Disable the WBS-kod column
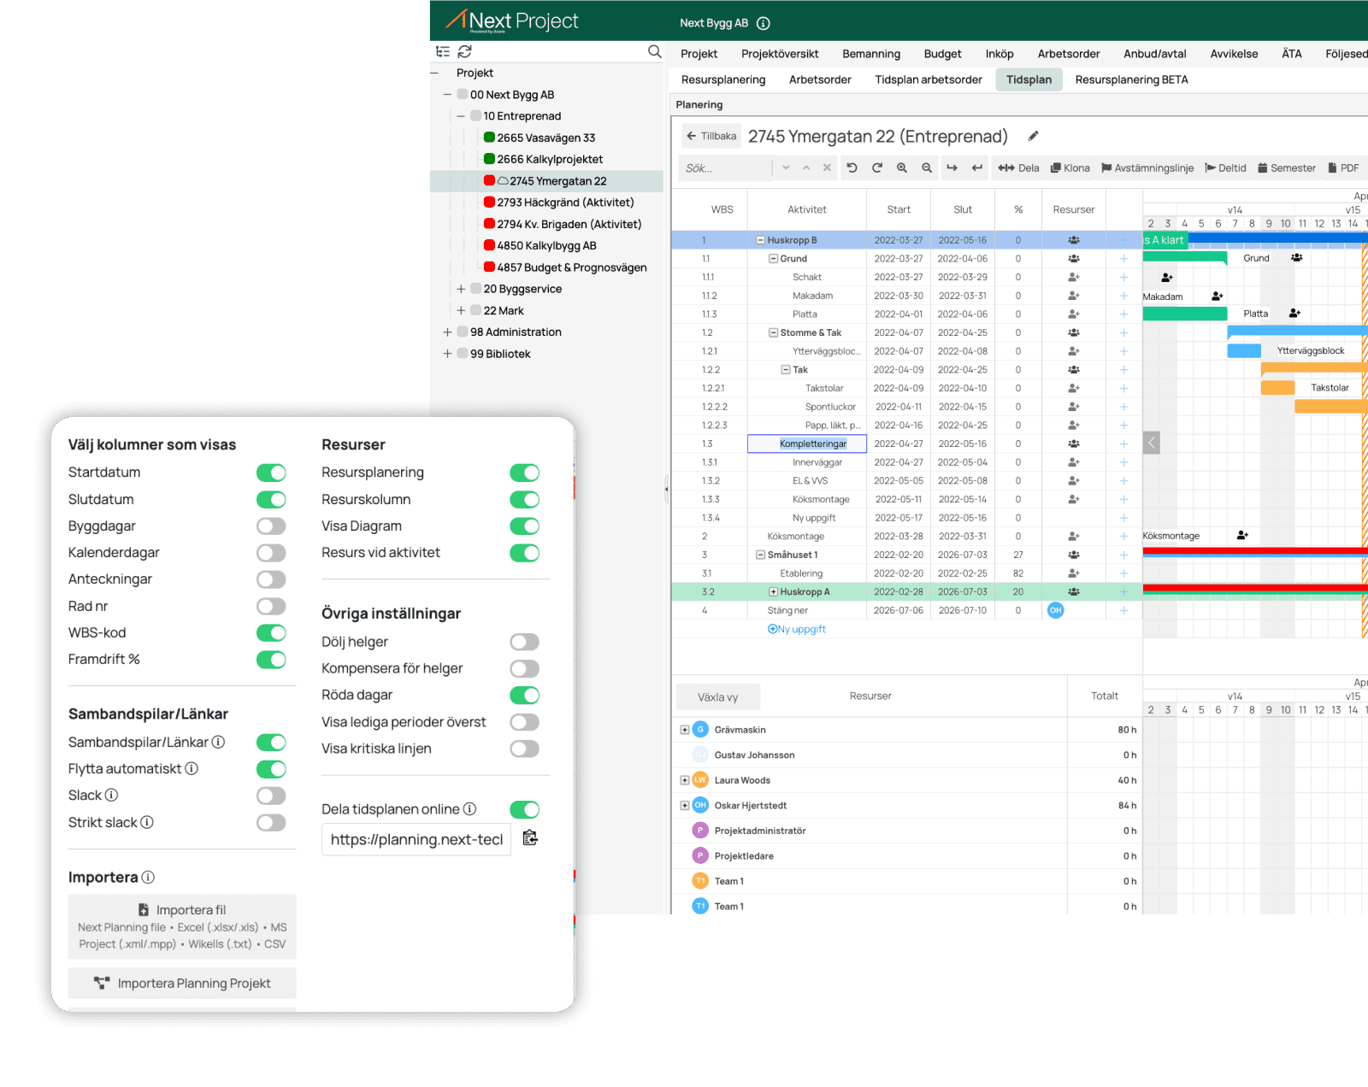 point(271,633)
